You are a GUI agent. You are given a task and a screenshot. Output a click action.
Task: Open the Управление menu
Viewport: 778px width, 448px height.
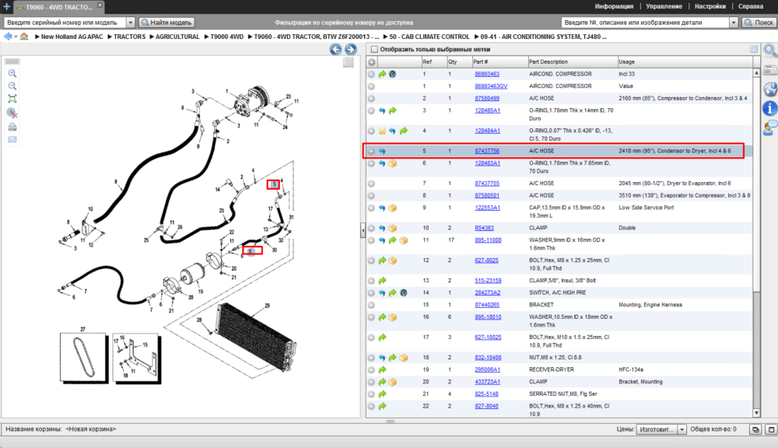664,6
